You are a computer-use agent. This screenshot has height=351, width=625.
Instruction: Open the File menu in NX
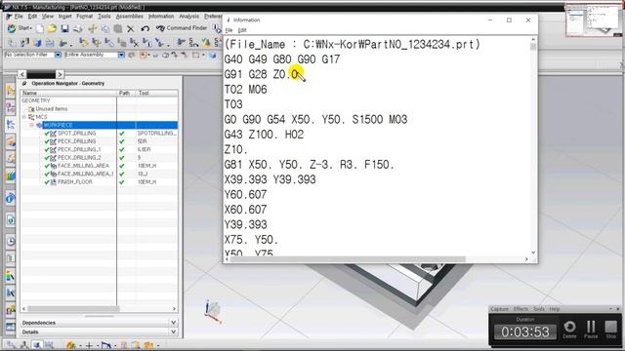click(19, 17)
